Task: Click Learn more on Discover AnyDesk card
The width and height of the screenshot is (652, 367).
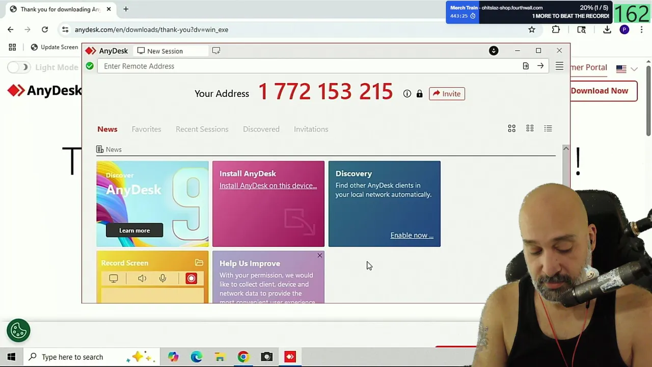Action: [134, 230]
